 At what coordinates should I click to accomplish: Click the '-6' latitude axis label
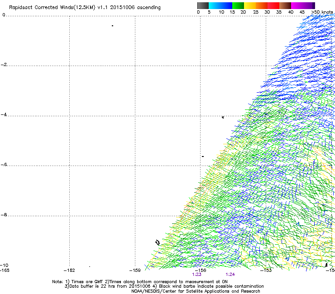pos(4,165)
